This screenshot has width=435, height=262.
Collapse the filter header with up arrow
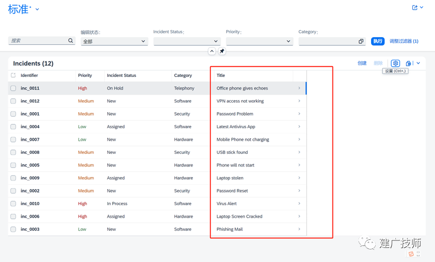coord(212,51)
